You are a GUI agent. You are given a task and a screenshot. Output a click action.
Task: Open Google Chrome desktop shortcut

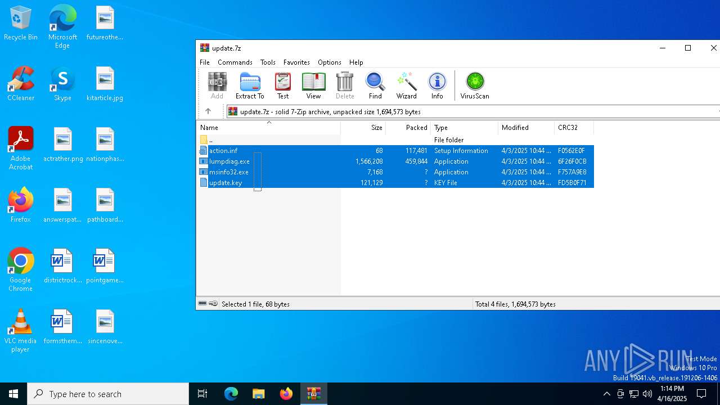point(21,270)
